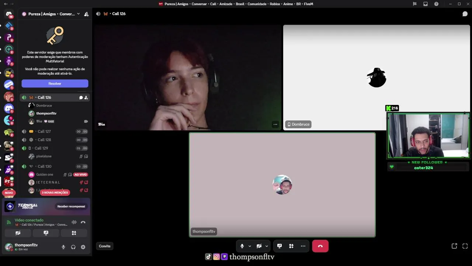Image resolution: width=472 pixels, height=266 pixels.
Task: Join the Call 127 voice channel
Action: click(55, 132)
